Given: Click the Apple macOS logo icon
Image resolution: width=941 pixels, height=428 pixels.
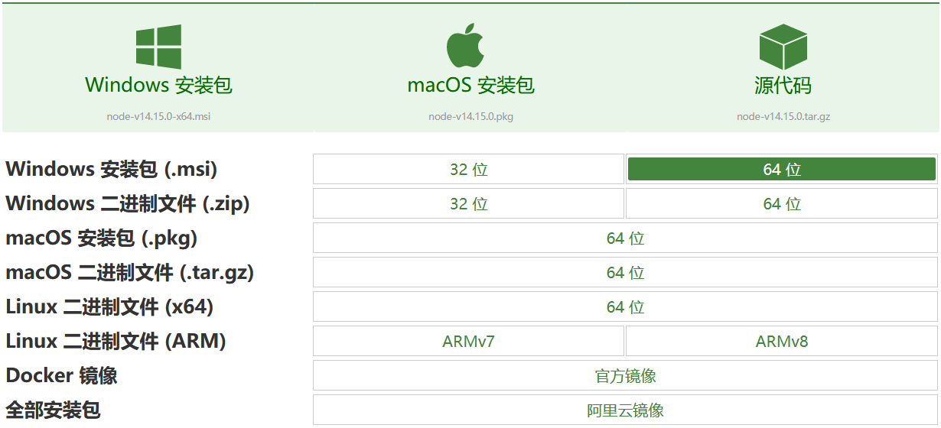Looking at the screenshot, I should [465, 46].
